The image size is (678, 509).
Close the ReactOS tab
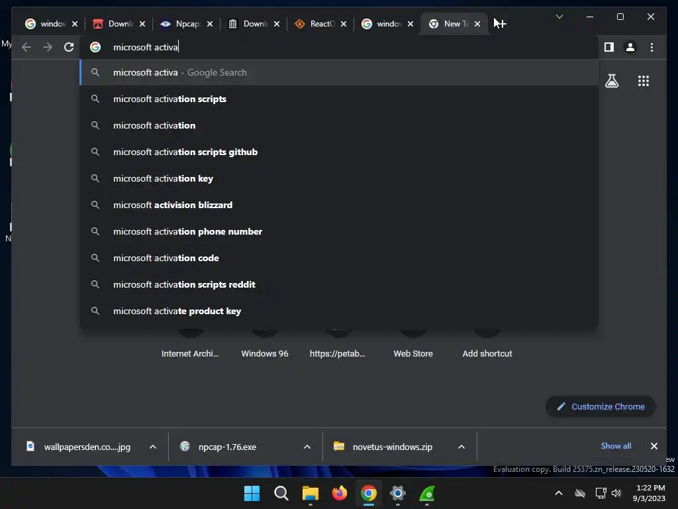[344, 24]
